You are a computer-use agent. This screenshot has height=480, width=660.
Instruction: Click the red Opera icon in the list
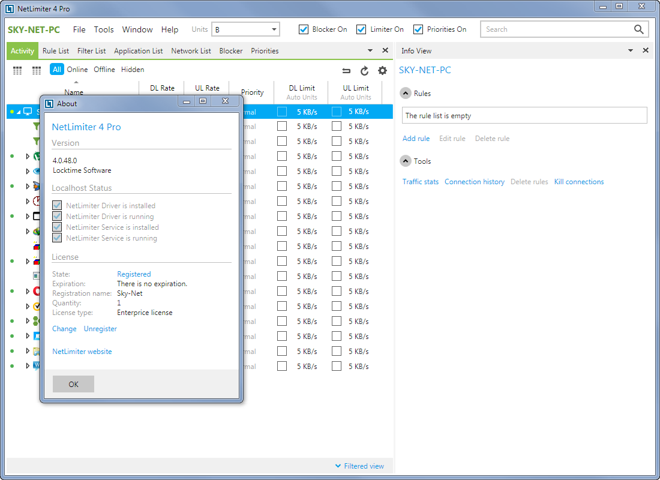click(x=37, y=291)
